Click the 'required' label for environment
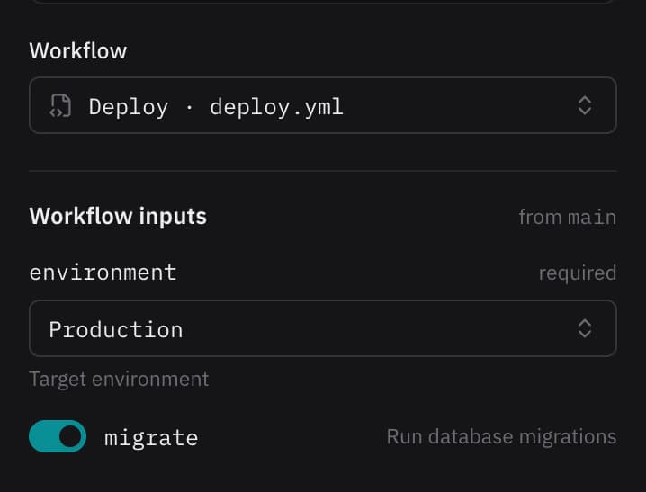Image resolution: width=646 pixels, height=492 pixels. click(x=578, y=273)
